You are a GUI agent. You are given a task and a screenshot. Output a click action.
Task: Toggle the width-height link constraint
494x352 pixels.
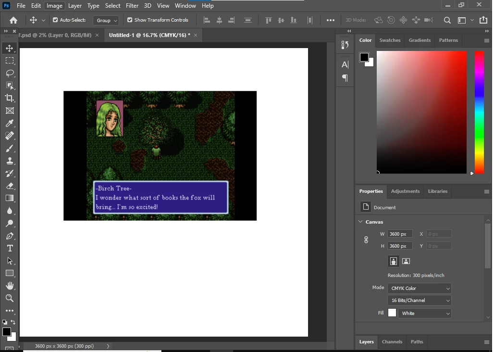(366, 240)
